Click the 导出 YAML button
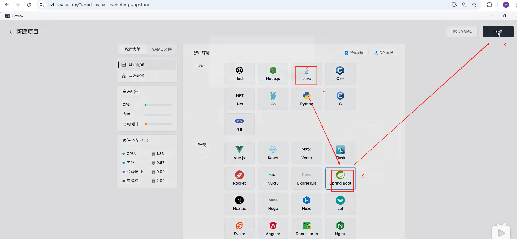 462,32
